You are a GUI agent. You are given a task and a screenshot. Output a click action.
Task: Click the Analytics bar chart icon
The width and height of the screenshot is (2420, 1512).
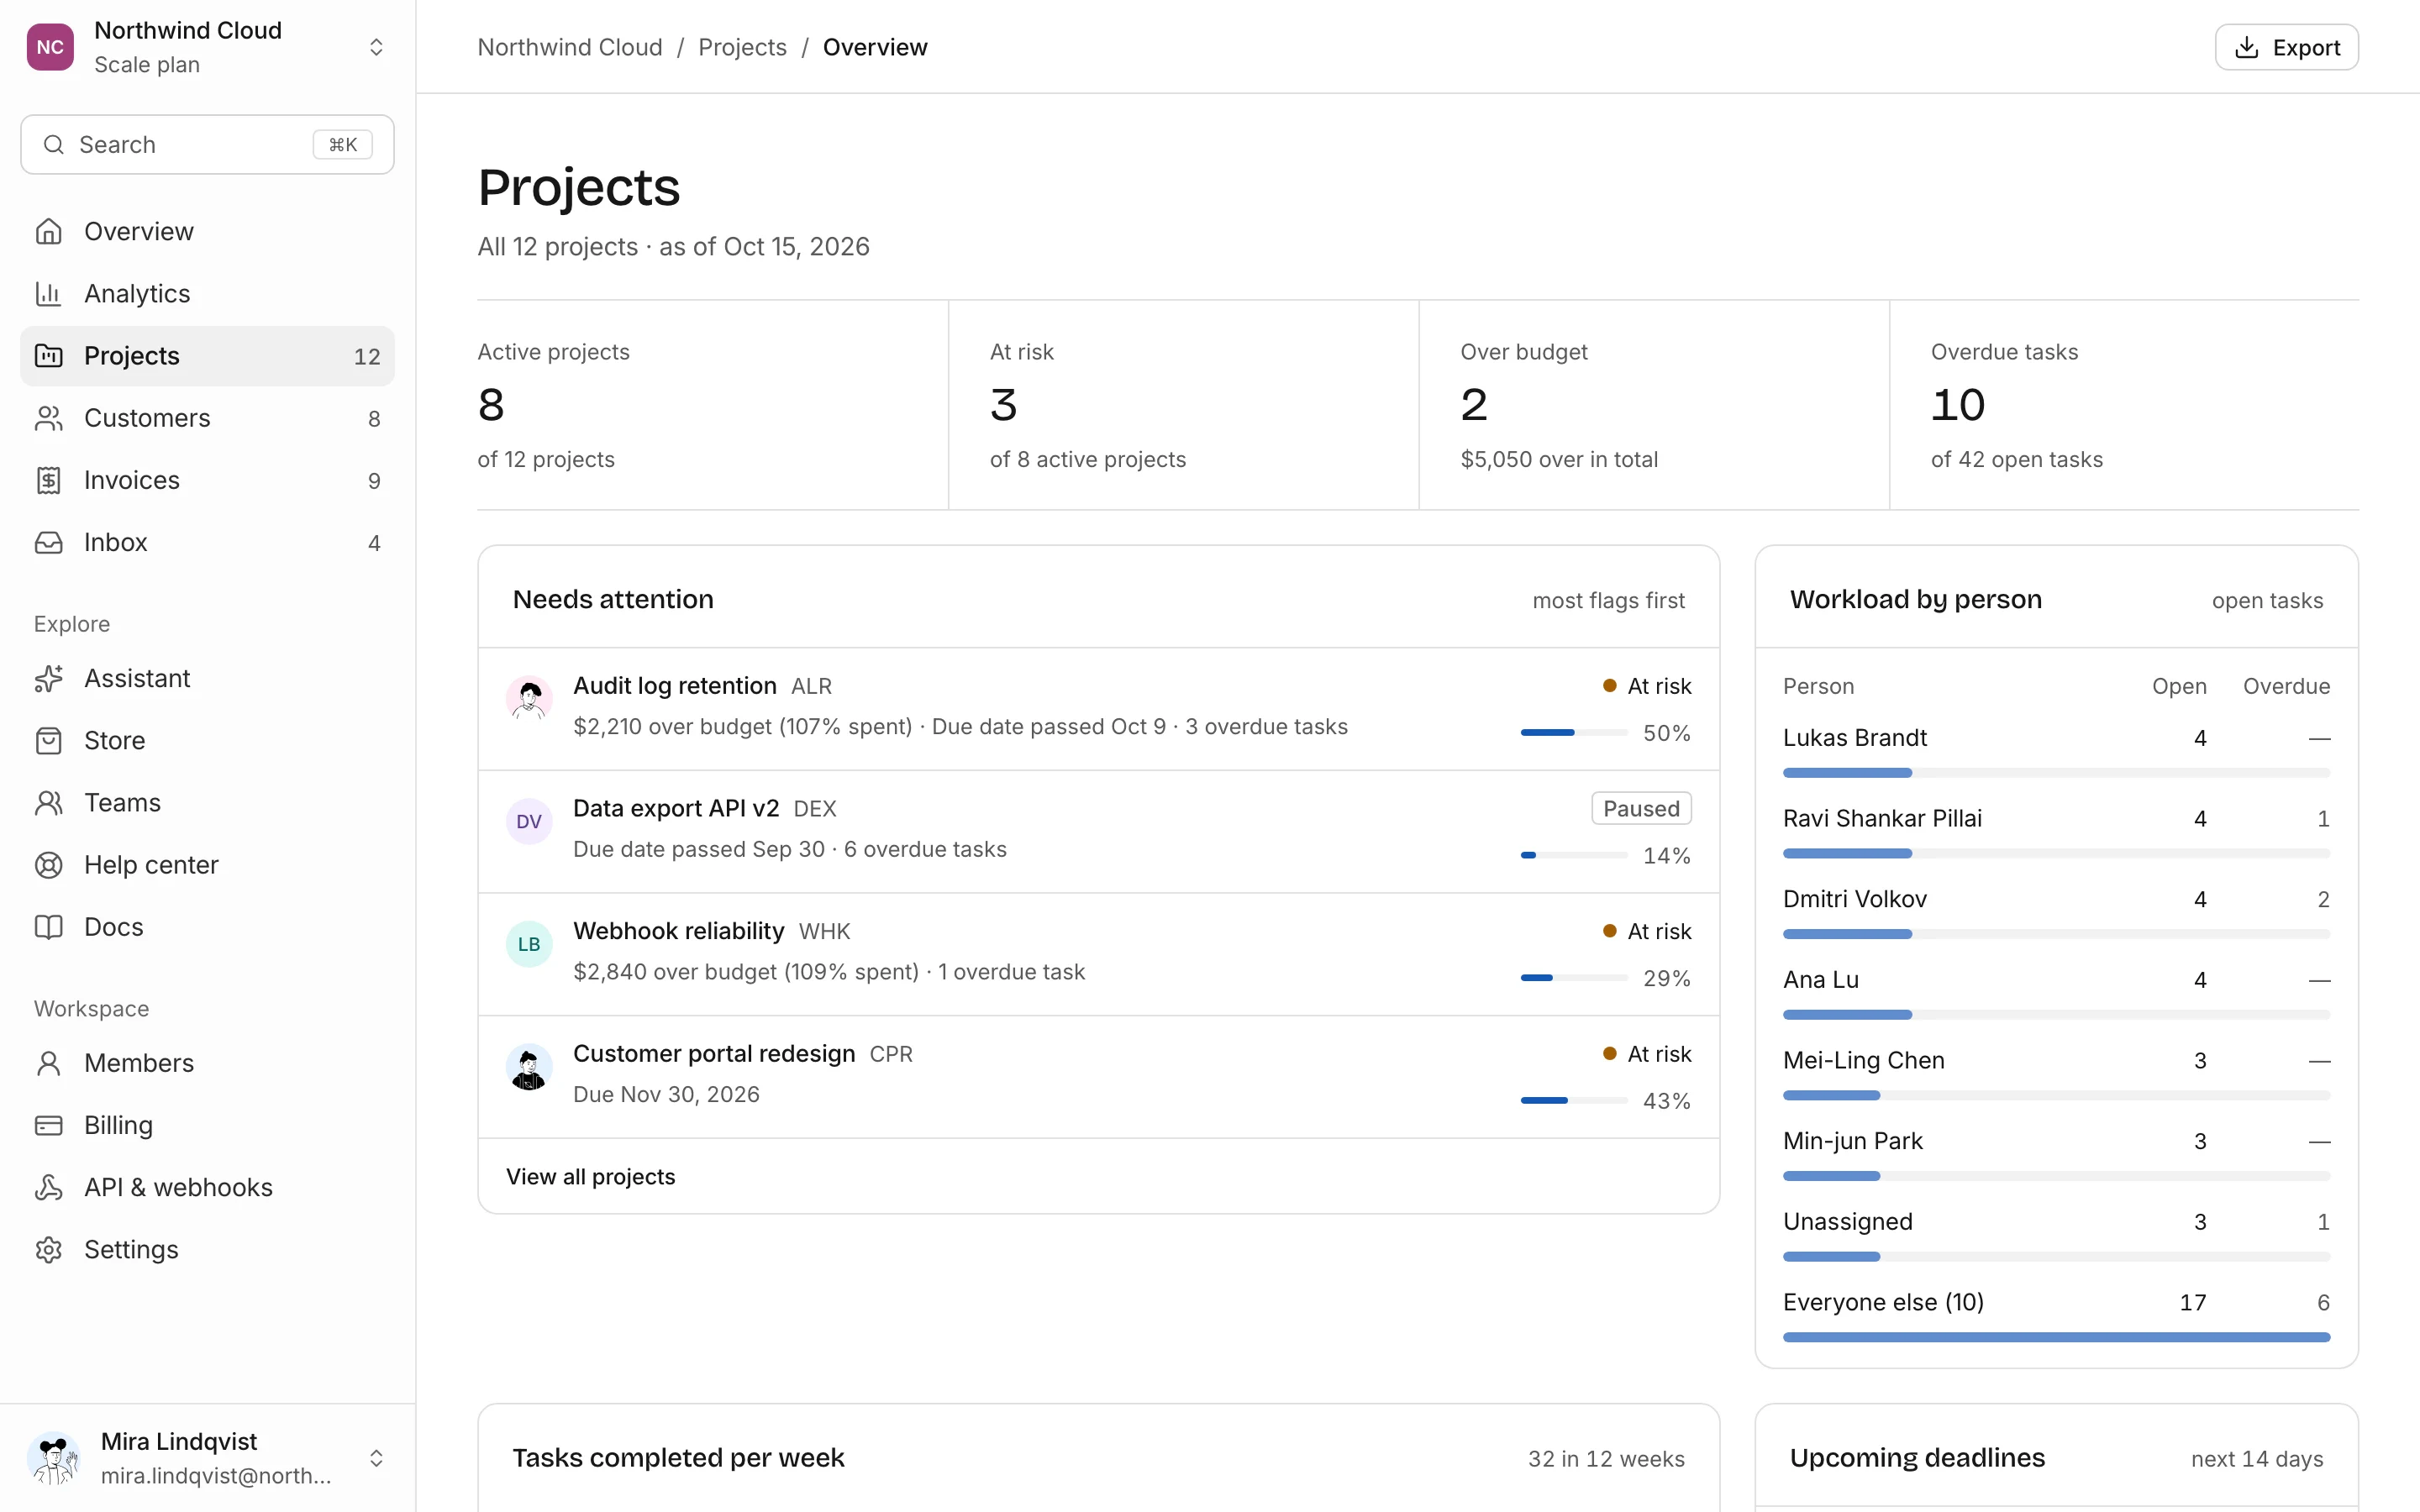pyautogui.click(x=48, y=293)
